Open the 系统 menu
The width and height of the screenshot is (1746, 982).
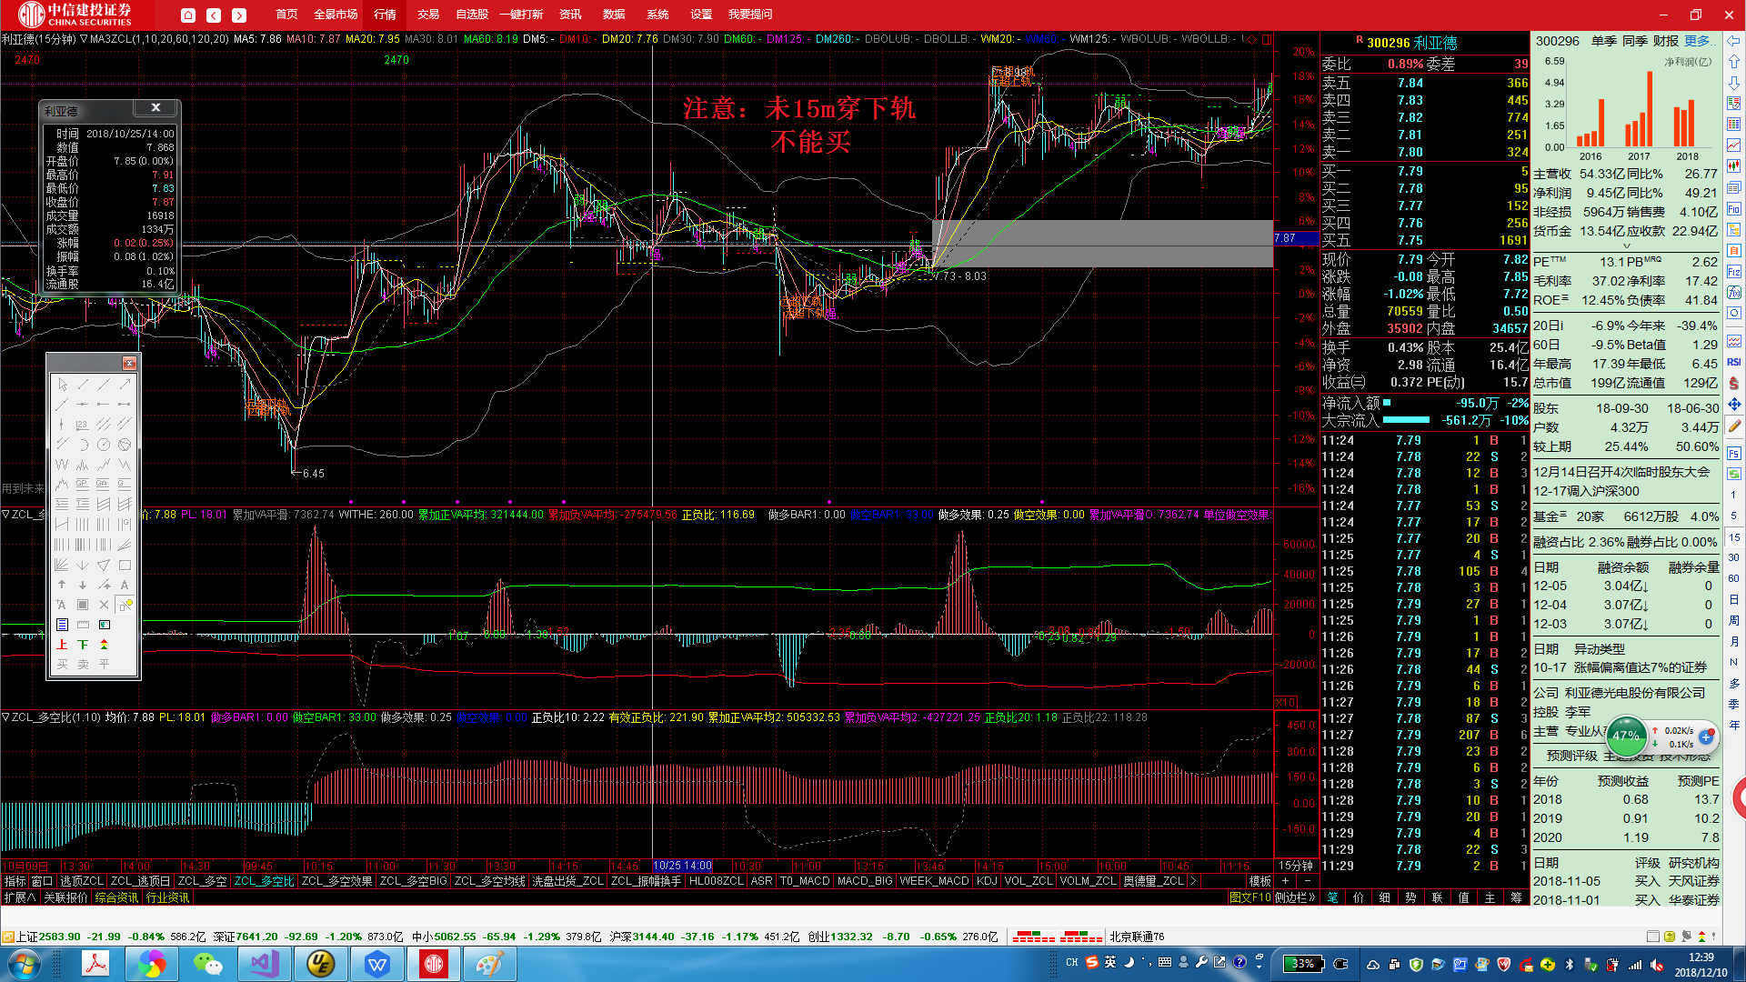[x=657, y=15]
